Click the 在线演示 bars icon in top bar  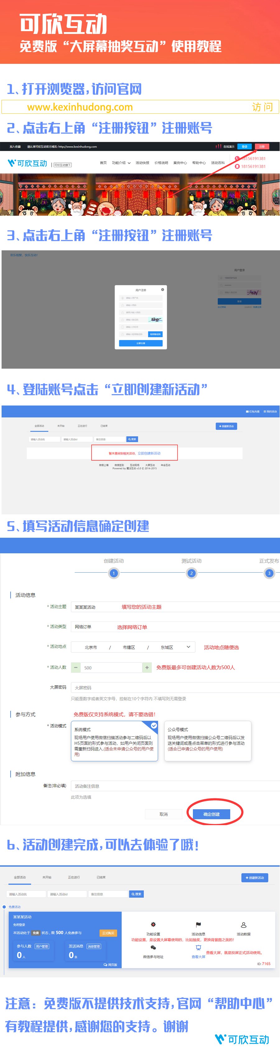pos(218,146)
